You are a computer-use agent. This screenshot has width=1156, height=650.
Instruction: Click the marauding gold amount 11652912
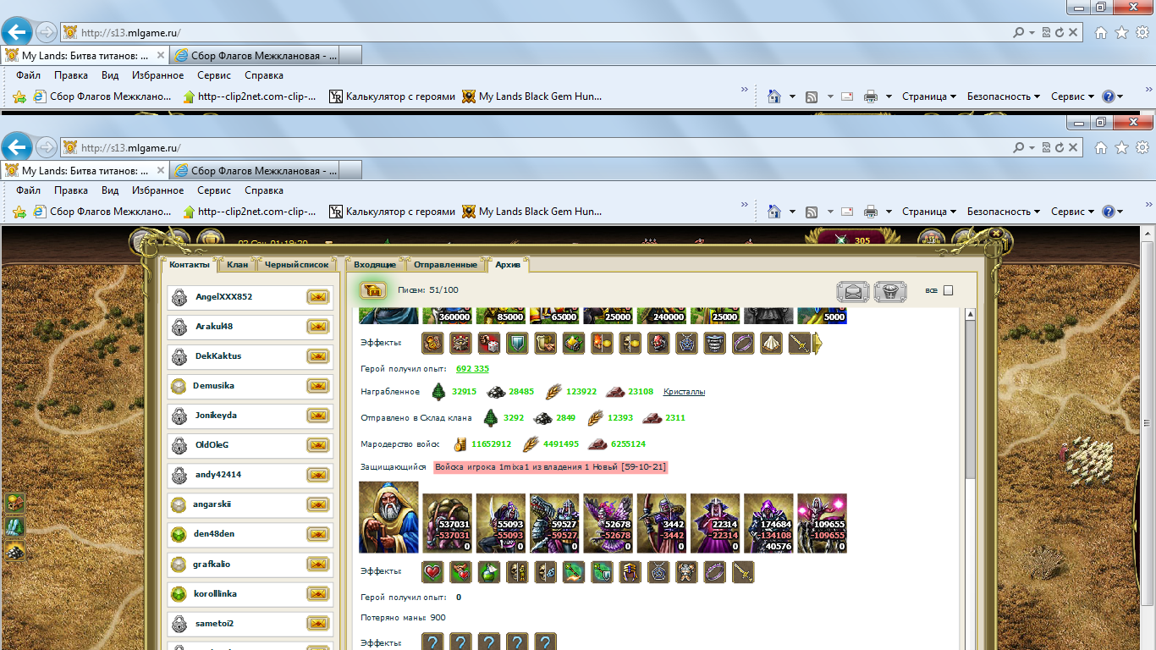click(x=491, y=443)
